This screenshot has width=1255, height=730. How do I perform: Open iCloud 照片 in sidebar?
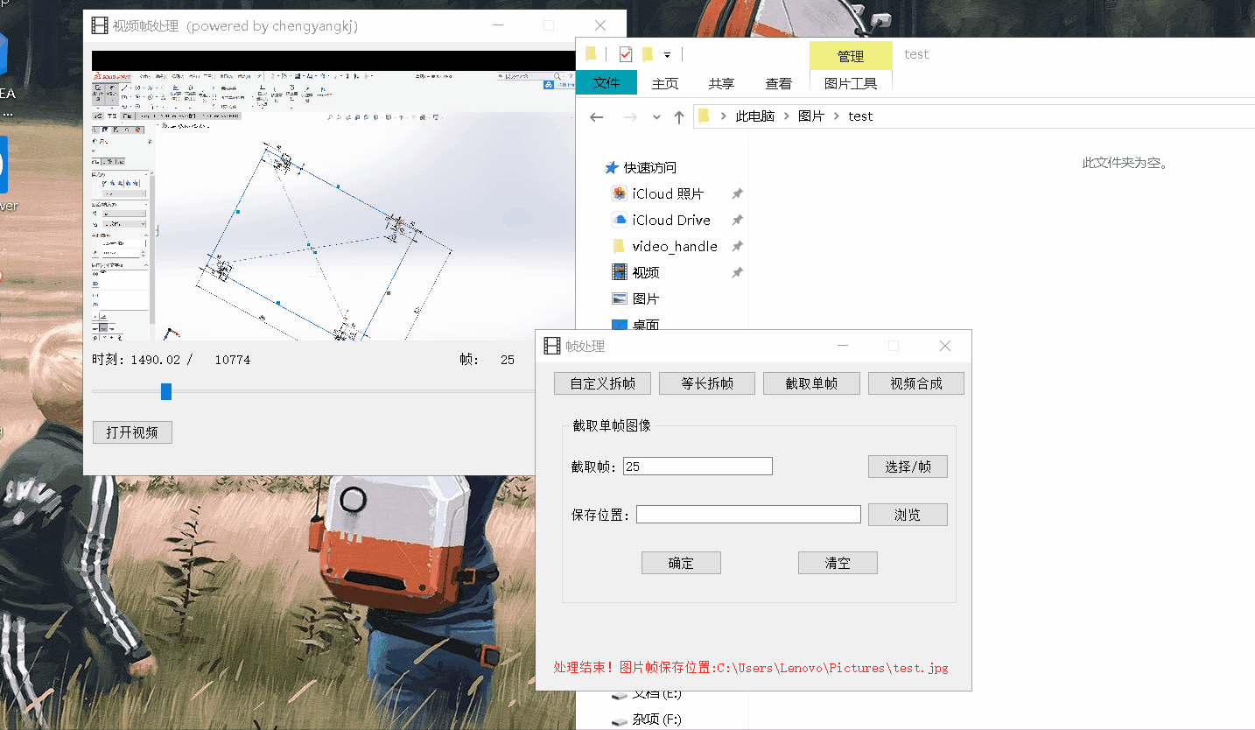(668, 193)
